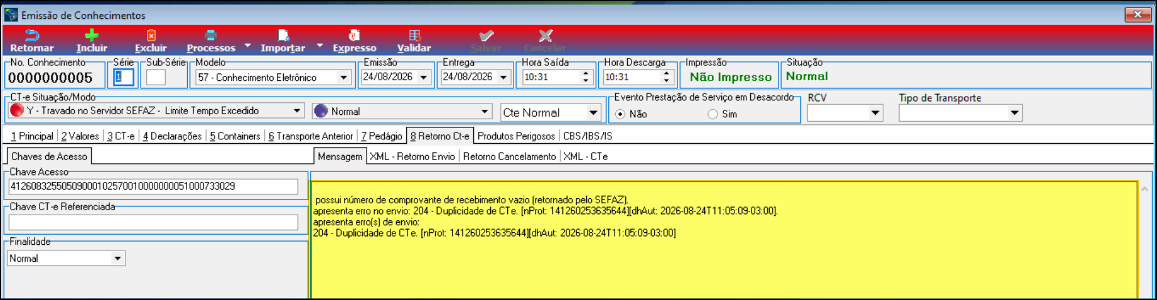Viewport: 1157px width, 300px height.
Task: Expand the Processos dropdown arrow
Action: coord(247,45)
